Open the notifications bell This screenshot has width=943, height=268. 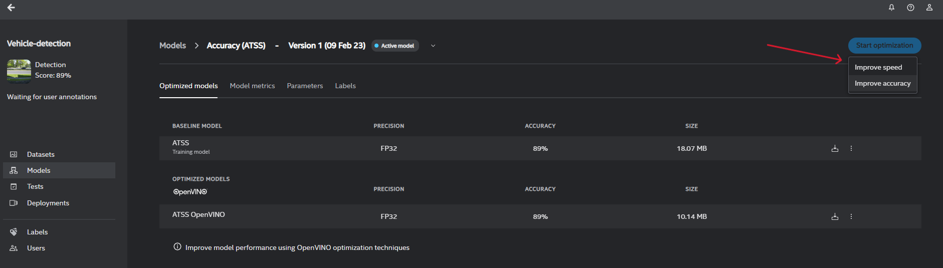click(x=891, y=8)
